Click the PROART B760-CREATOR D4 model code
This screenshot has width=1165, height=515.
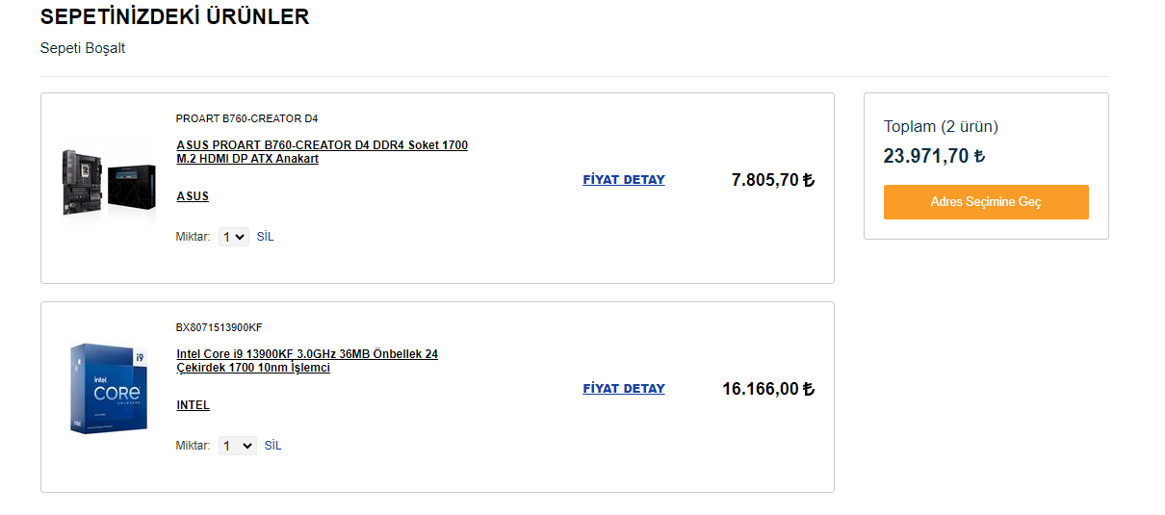pyautogui.click(x=246, y=118)
